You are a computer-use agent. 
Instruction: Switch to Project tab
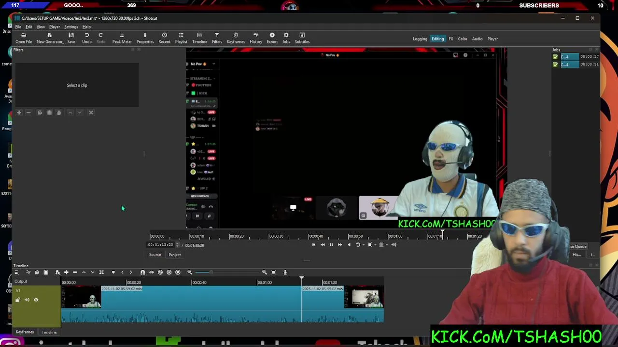pos(175,255)
